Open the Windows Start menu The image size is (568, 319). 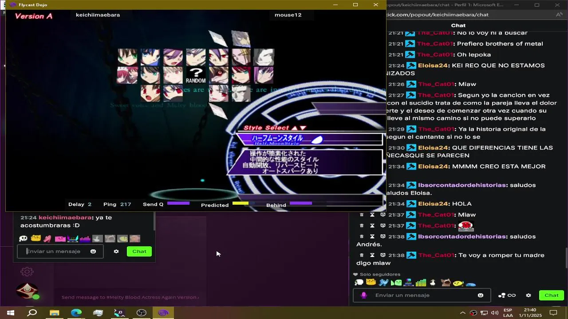click(x=11, y=313)
